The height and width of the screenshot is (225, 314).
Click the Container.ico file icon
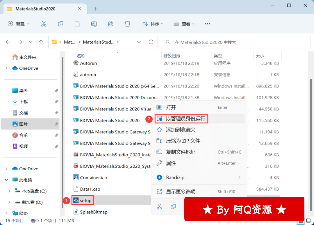tap(76, 177)
